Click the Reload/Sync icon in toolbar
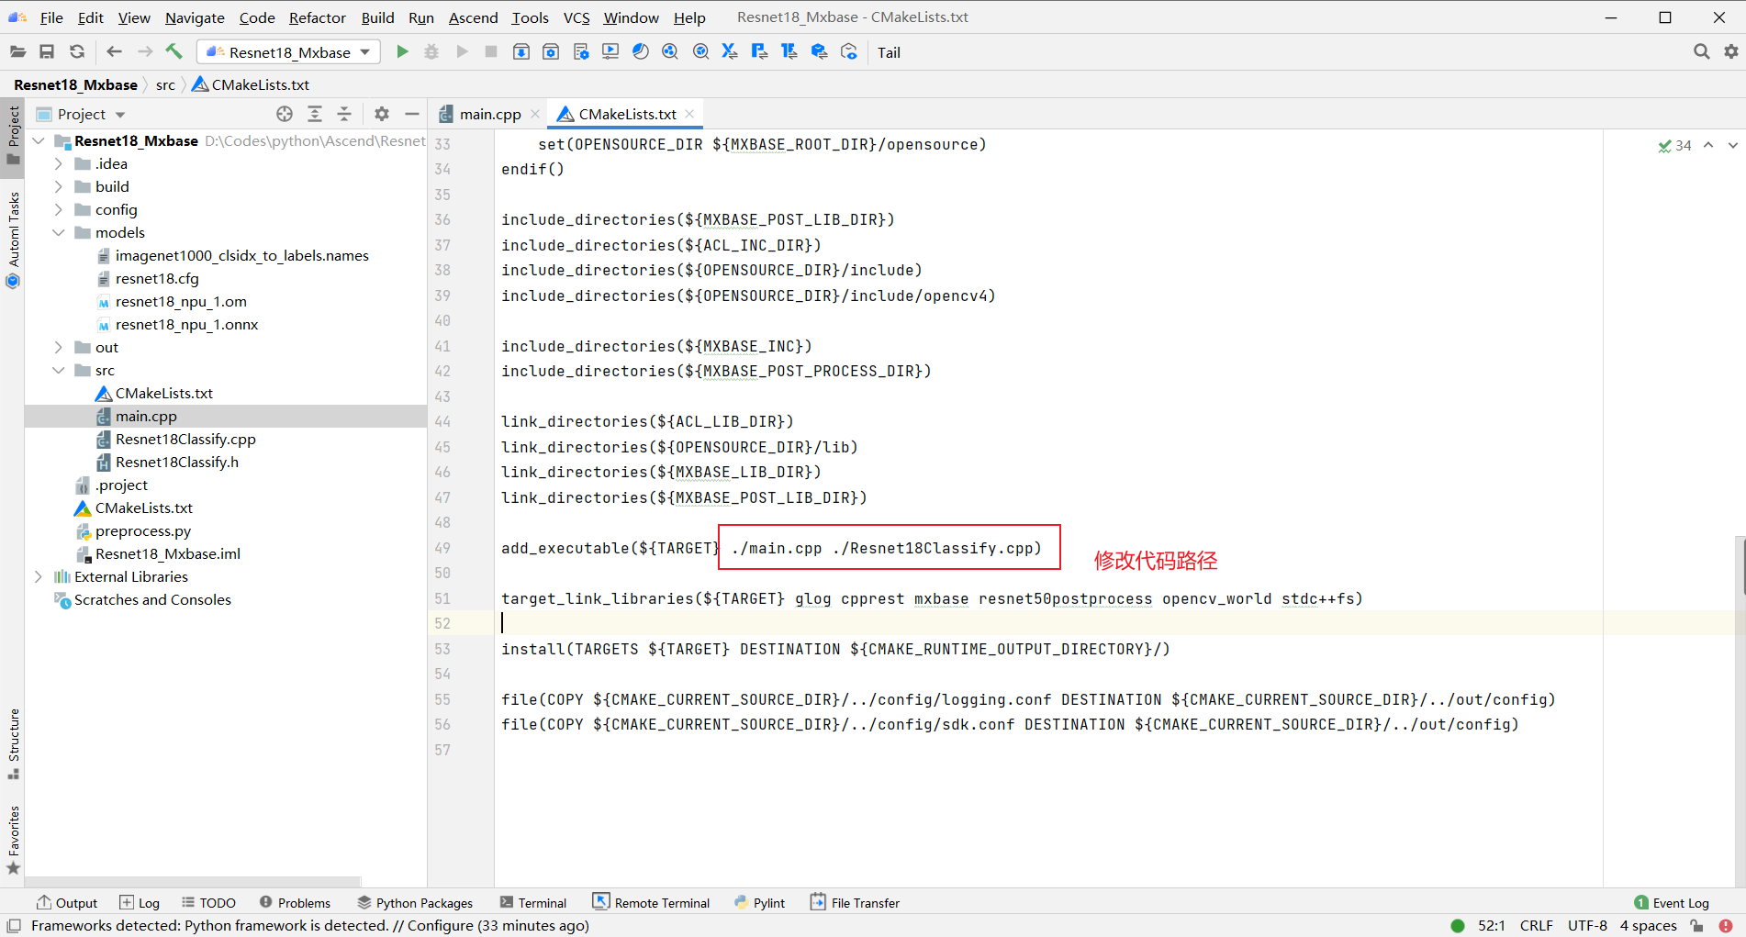Screen dimensions: 1746x937 tap(77, 52)
